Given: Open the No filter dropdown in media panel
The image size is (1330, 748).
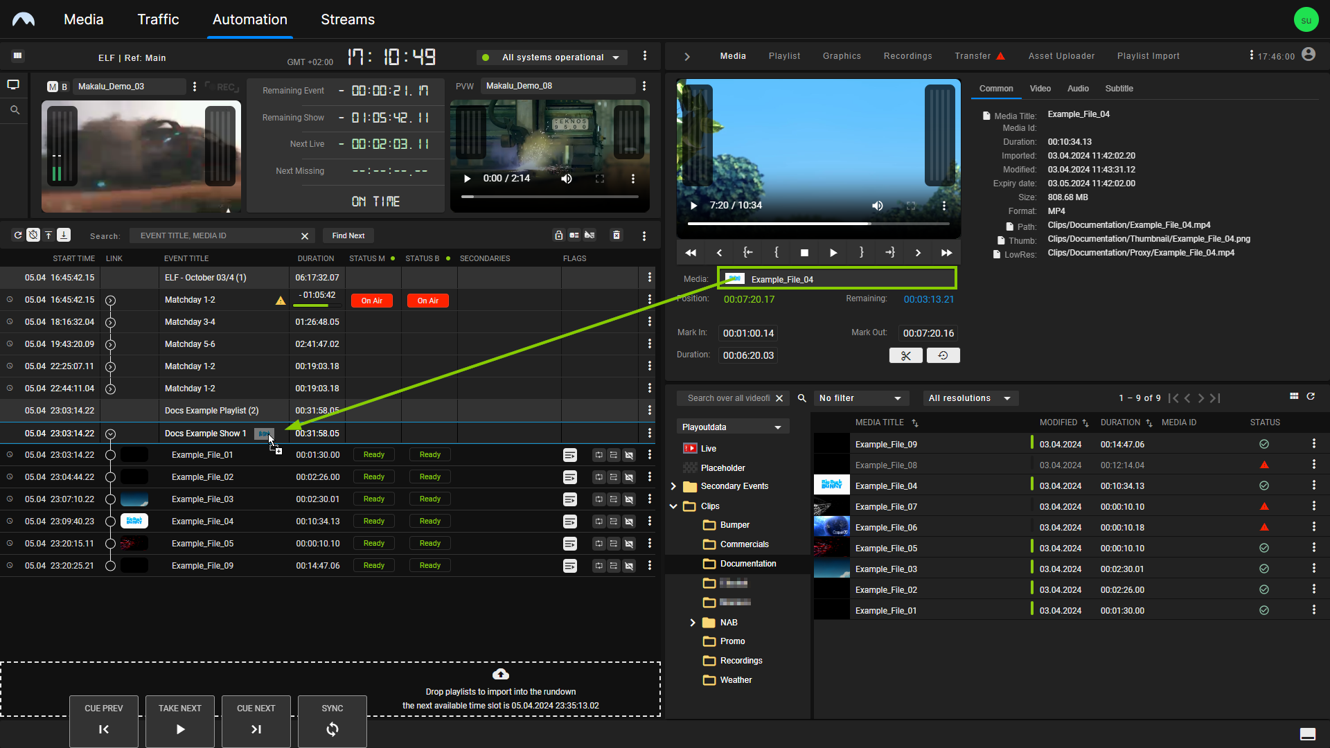Looking at the screenshot, I should [859, 398].
